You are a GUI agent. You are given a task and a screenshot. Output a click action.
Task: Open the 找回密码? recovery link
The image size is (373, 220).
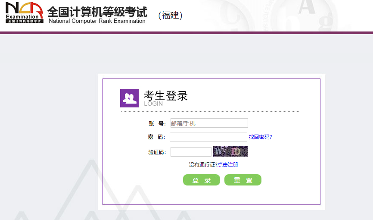260,137
